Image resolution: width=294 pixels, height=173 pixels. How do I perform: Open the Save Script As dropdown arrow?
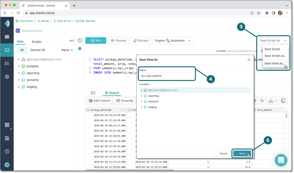[285, 41]
